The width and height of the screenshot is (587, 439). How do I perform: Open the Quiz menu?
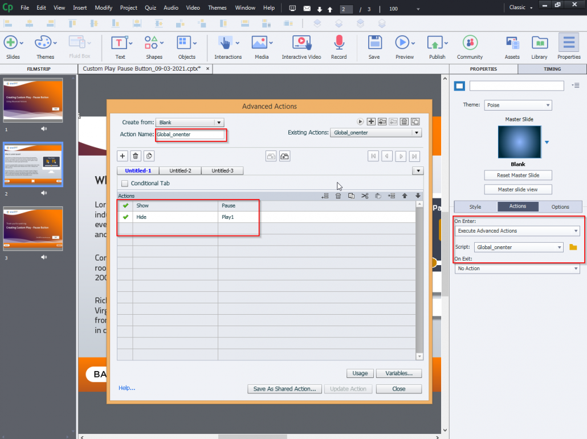(150, 7)
